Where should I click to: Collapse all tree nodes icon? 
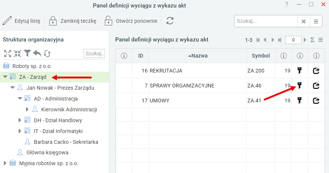click(x=18, y=53)
